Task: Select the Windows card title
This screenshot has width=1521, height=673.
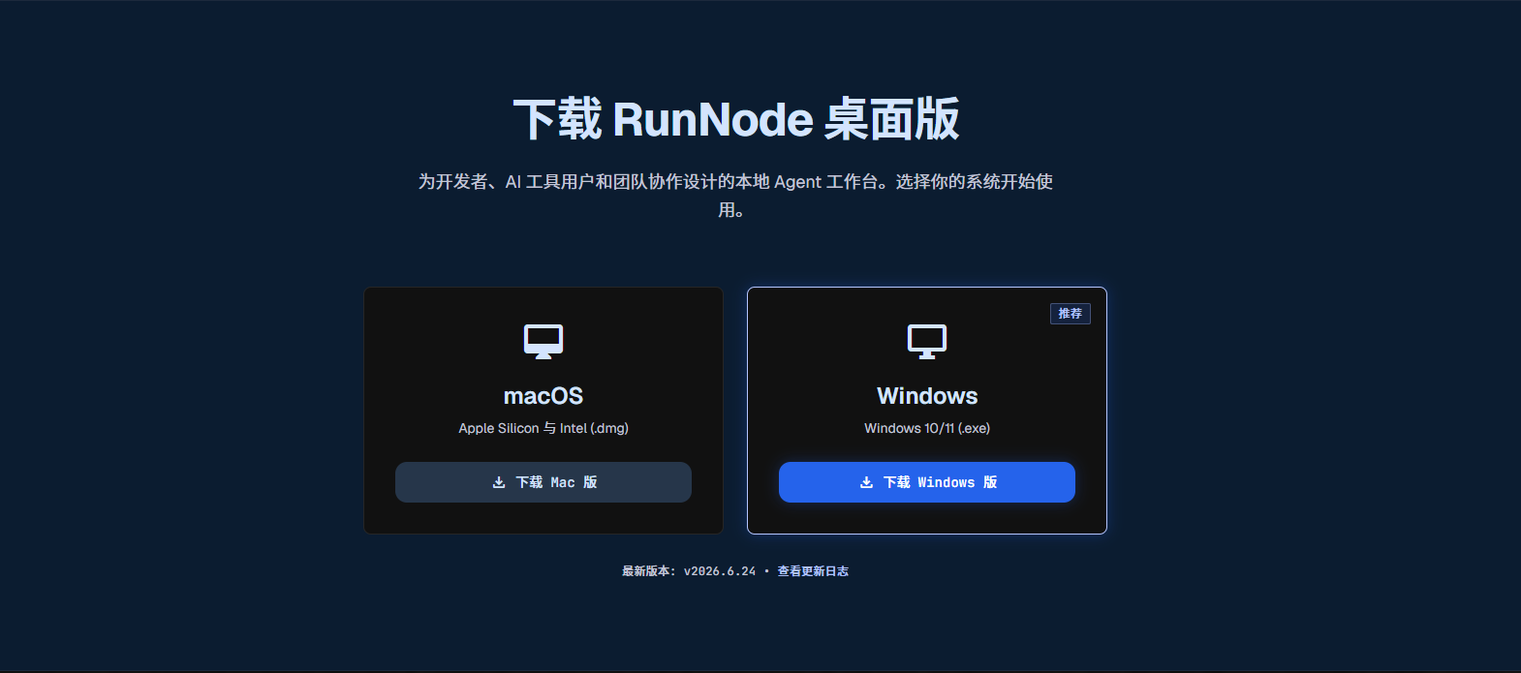Action: coord(927,396)
